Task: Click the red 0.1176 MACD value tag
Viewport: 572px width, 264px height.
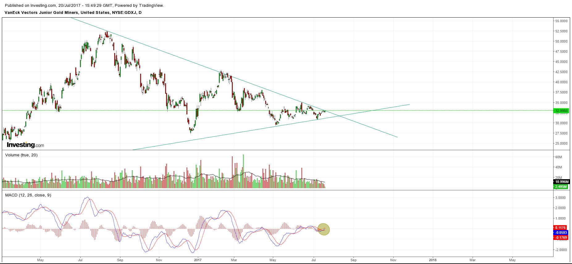Action: click(561, 228)
